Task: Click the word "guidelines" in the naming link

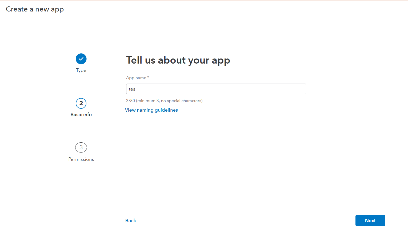Action: click(166, 110)
